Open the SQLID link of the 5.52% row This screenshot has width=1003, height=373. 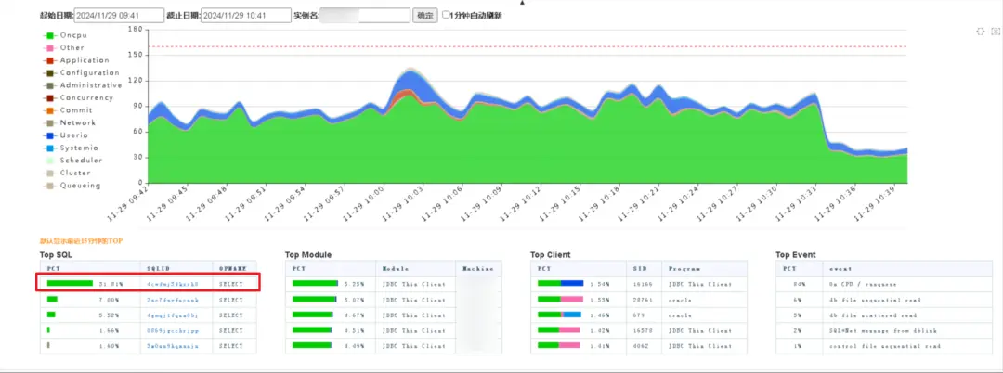point(173,315)
